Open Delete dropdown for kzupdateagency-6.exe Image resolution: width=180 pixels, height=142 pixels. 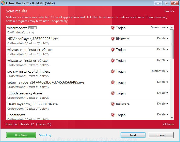coord(163,93)
